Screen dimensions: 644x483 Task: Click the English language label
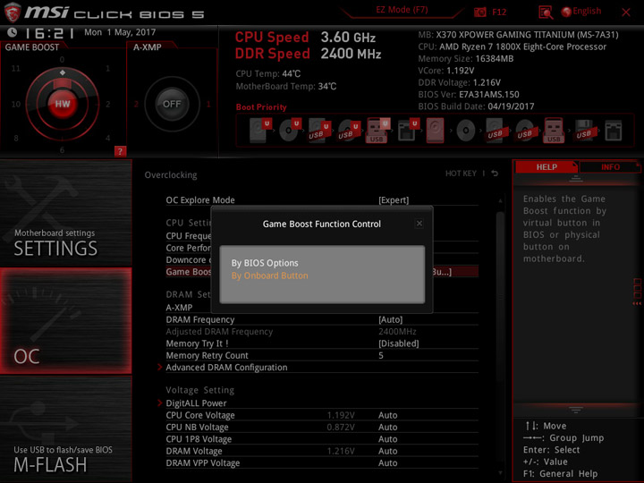[x=587, y=11]
